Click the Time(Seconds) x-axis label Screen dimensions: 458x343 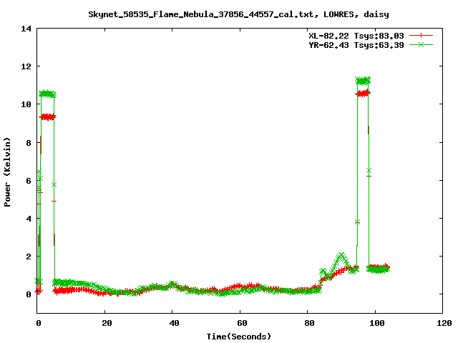pos(238,337)
